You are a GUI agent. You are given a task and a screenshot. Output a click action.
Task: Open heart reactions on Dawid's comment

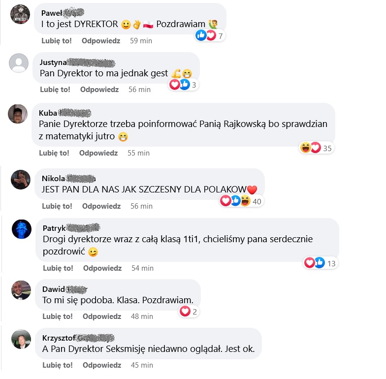click(189, 311)
